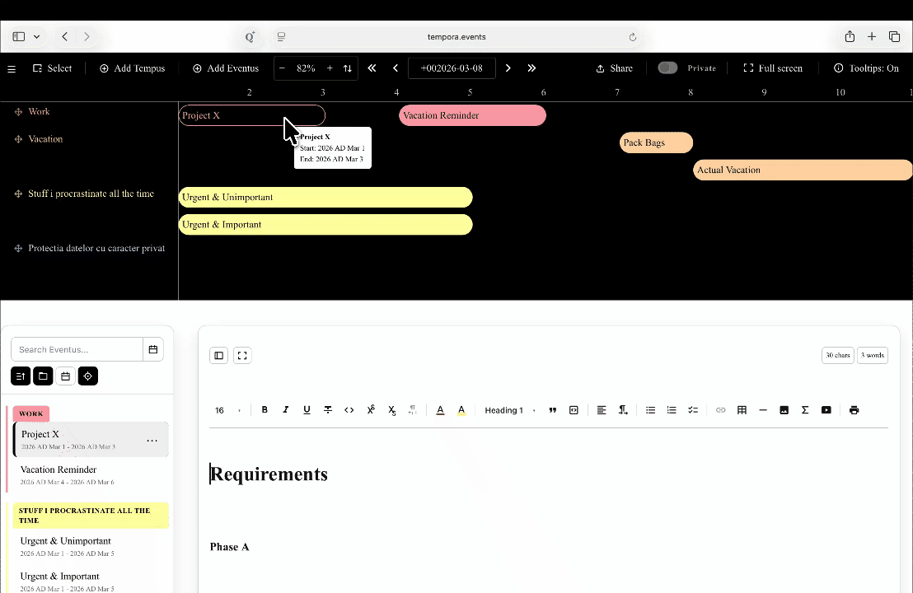Apply inline code formatting

tap(349, 409)
